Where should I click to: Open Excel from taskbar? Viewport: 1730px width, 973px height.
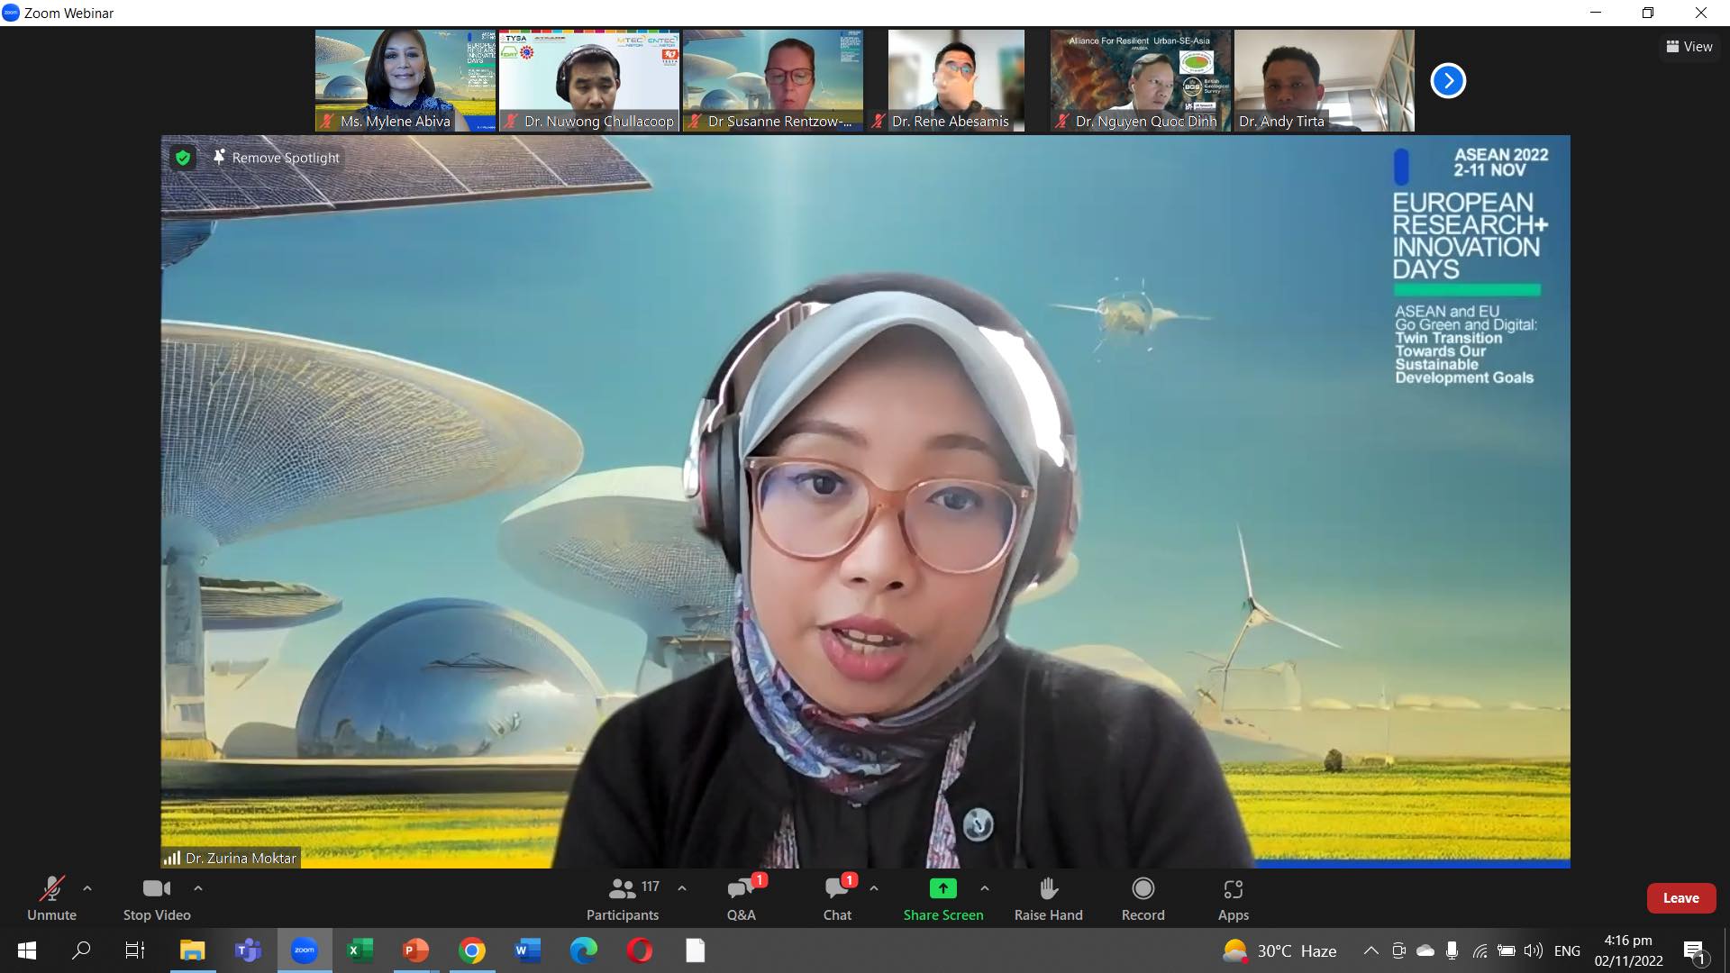(x=360, y=950)
